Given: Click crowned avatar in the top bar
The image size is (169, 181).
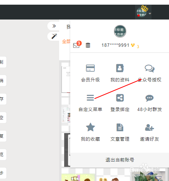Looking at the screenshot, I should click(x=142, y=12).
